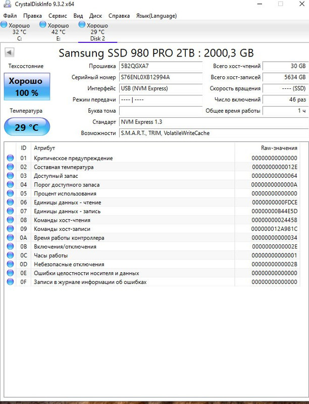Click the empty Буква тома field
Viewport: 309px width, 404px height.
click(161, 111)
